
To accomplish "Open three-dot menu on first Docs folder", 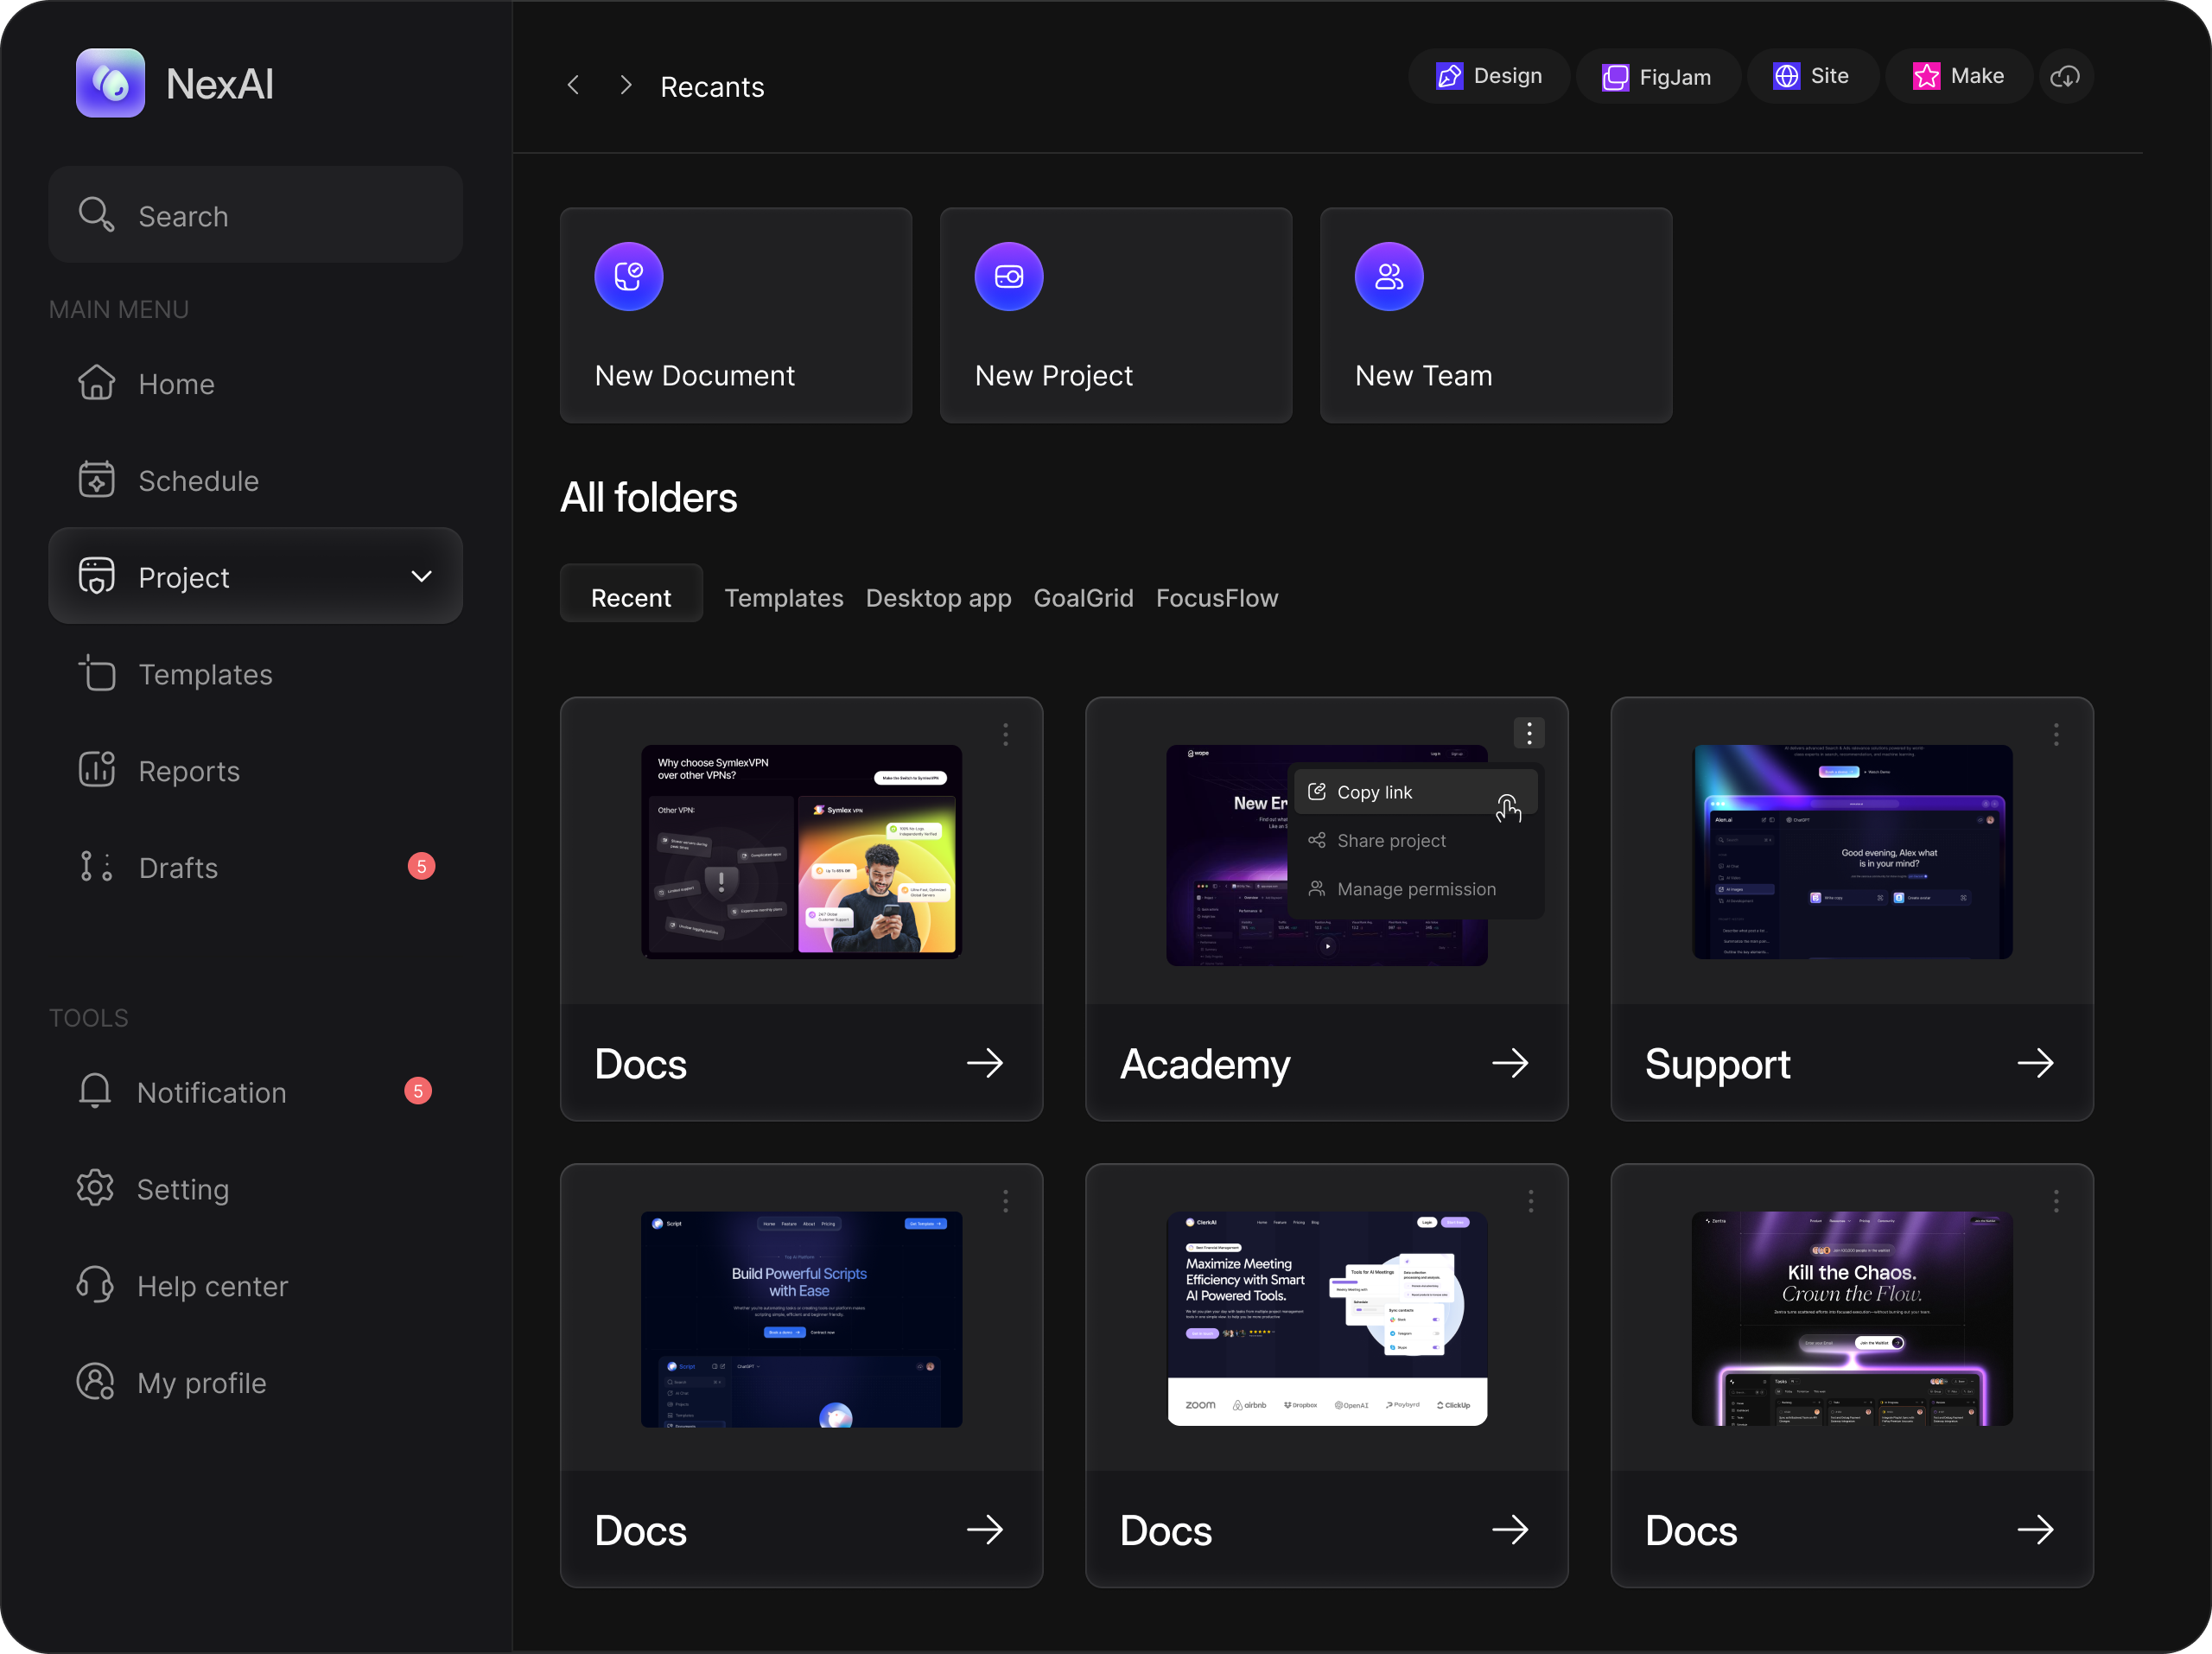I will point(1005,735).
